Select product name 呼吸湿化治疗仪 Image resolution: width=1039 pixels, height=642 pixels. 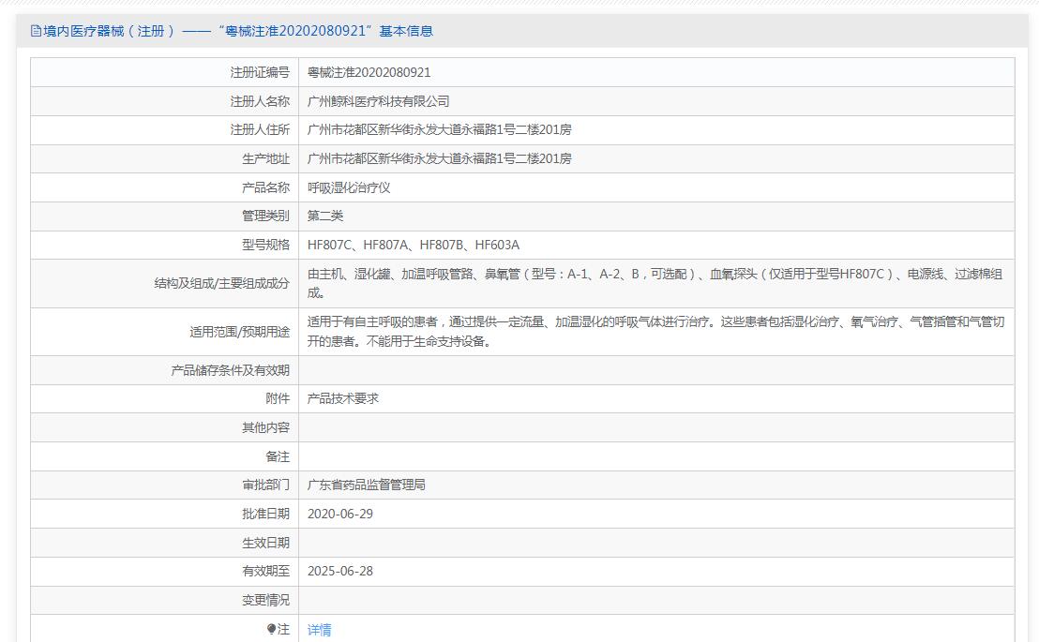point(349,187)
